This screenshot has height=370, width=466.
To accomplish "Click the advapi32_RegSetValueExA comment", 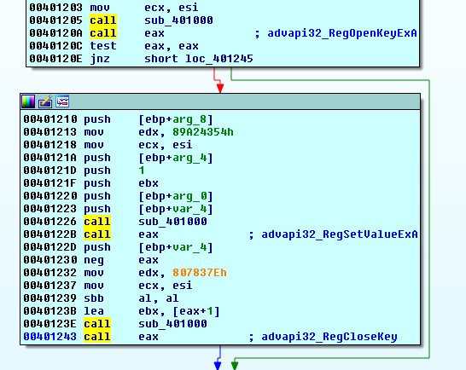I will [340, 234].
